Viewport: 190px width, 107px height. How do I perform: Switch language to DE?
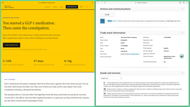pos(84,7)
